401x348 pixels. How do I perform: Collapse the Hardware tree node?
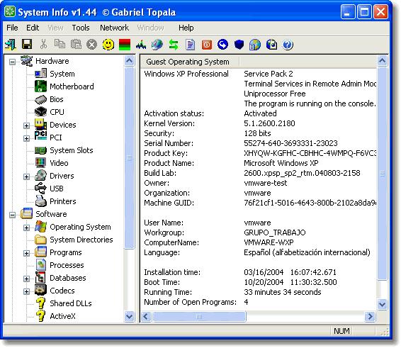pyautogui.click(x=12, y=62)
